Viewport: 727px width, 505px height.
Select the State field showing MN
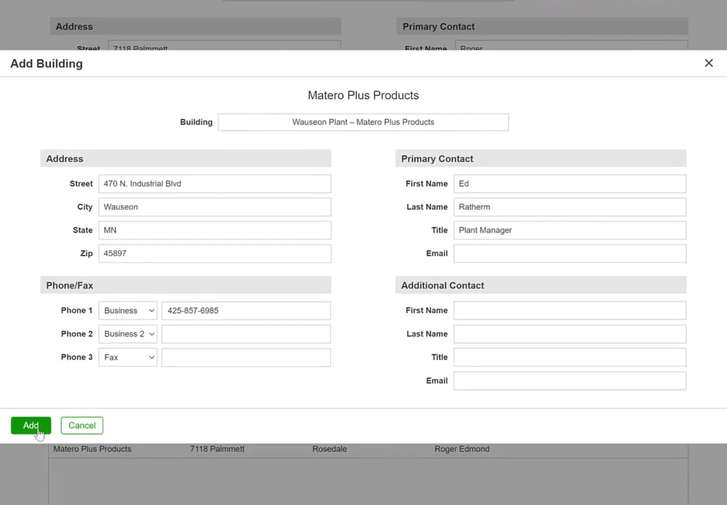coord(214,230)
